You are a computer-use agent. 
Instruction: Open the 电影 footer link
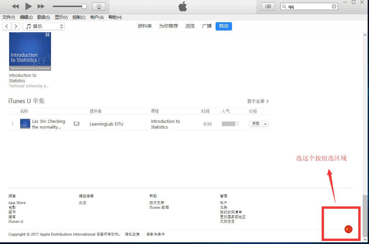pyautogui.click(x=12, y=207)
